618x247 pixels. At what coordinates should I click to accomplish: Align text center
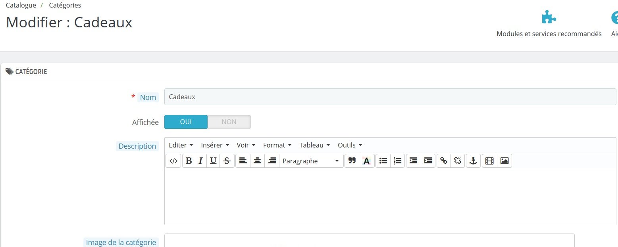click(x=258, y=161)
